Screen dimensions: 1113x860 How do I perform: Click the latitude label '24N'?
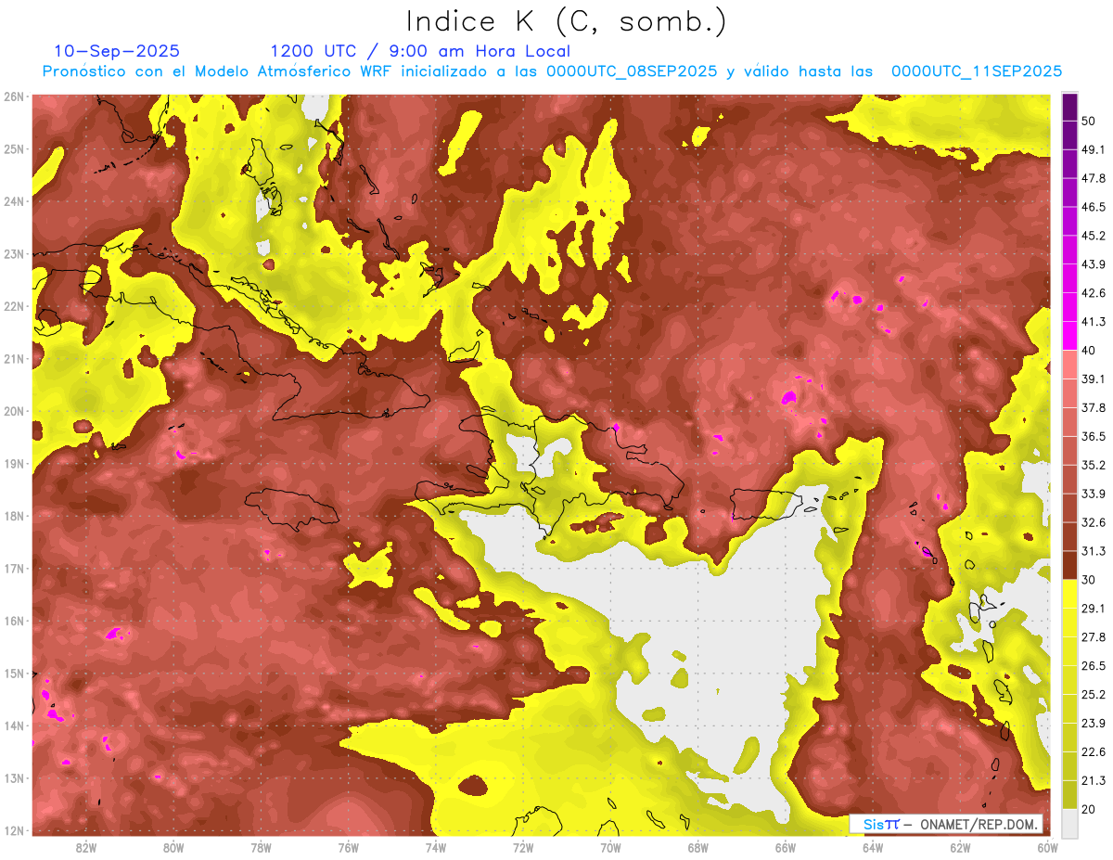(13, 201)
